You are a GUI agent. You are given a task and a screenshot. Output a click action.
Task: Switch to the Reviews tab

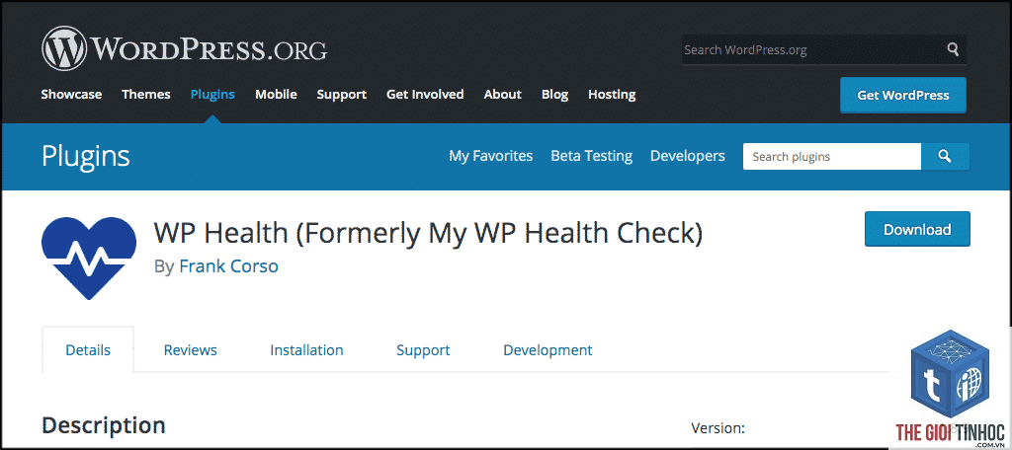click(191, 350)
